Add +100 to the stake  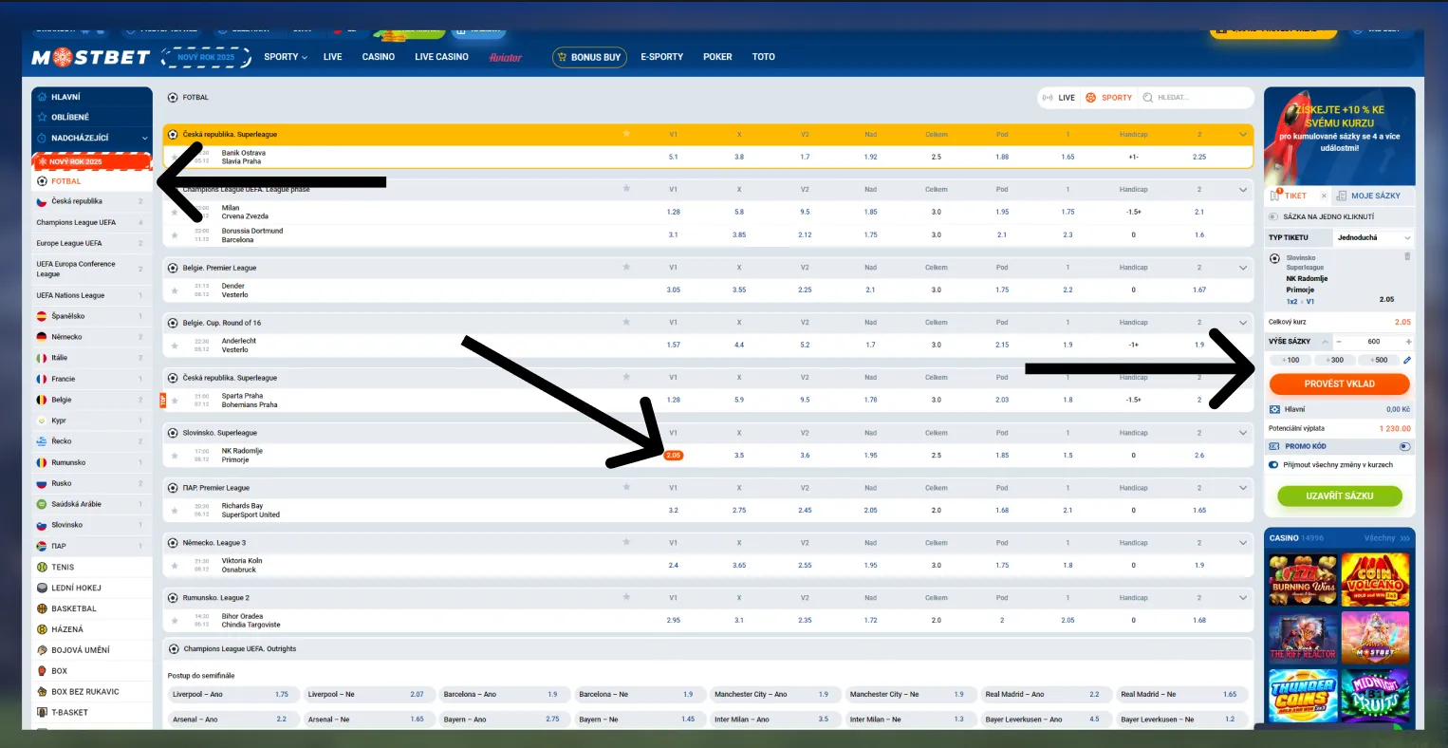[1290, 360]
